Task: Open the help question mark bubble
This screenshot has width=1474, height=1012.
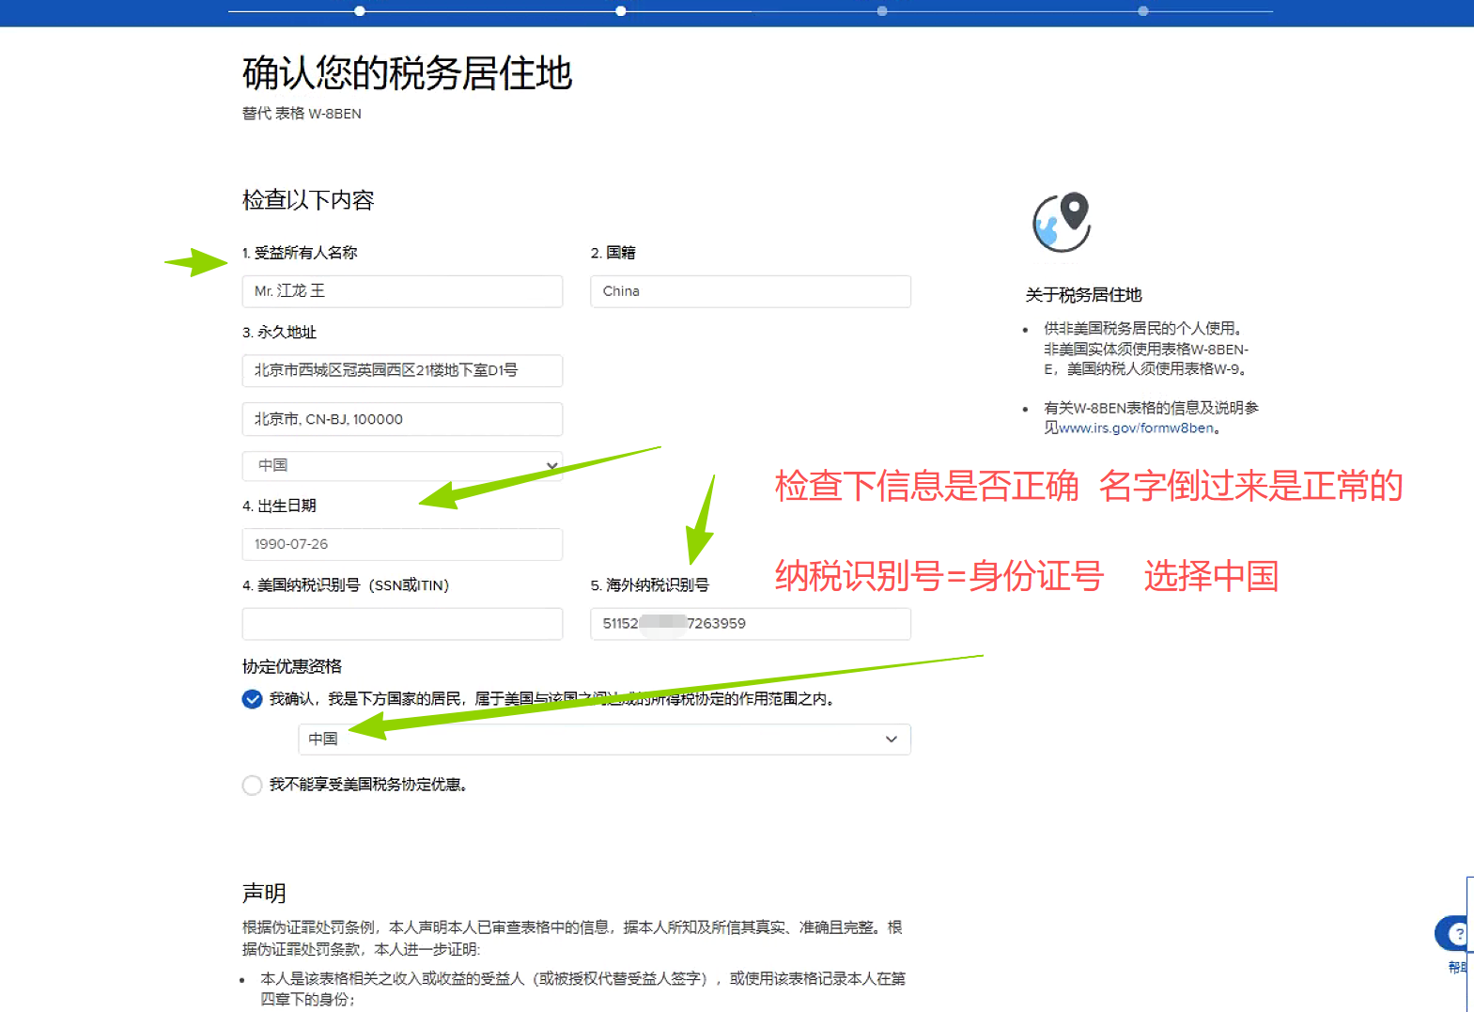Action: tap(1455, 933)
